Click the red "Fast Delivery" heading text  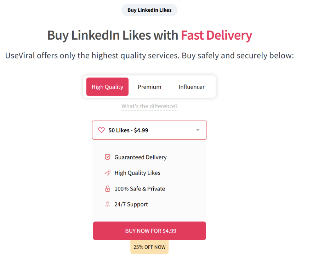pos(216,35)
